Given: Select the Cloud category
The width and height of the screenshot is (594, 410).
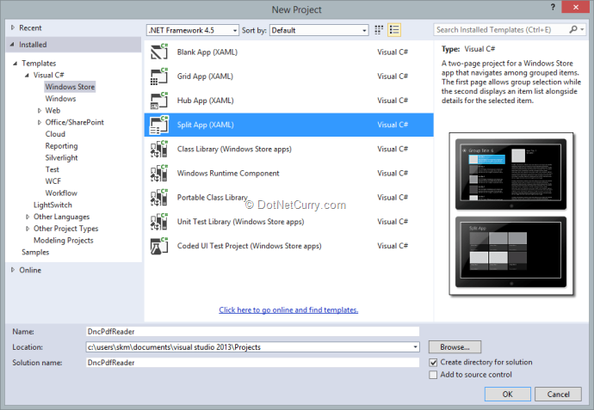Looking at the screenshot, I should point(55,134).
